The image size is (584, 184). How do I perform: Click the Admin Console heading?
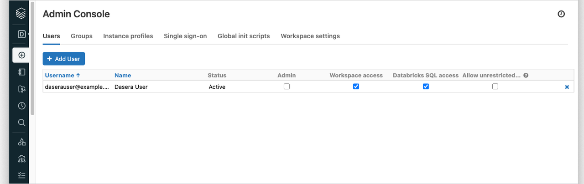pyautogui.click(x=76, y=14)
